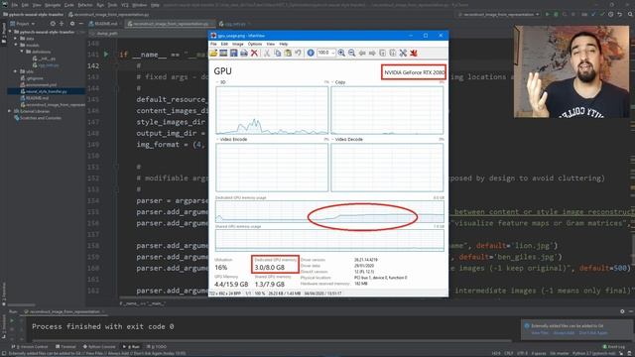Click the red Delete X icon in IrfanView
The height and width of the screenshot is (357, 635).
pyautogui.click(x=254, y=53)
